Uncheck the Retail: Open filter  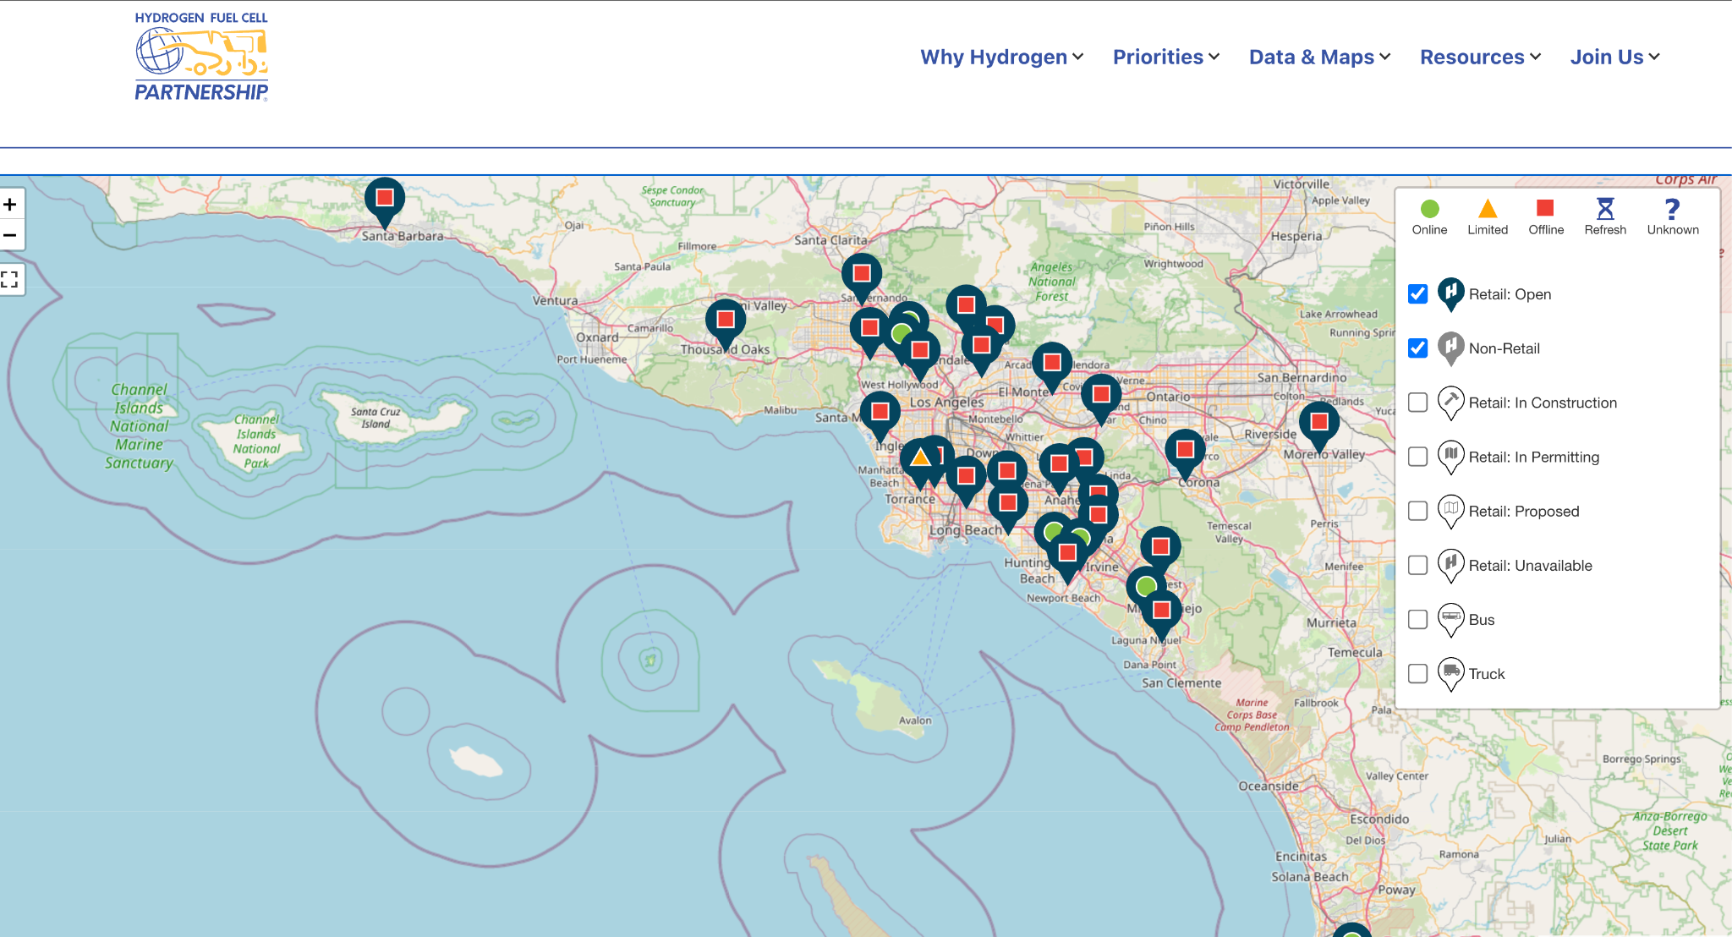click(1417, 294)
